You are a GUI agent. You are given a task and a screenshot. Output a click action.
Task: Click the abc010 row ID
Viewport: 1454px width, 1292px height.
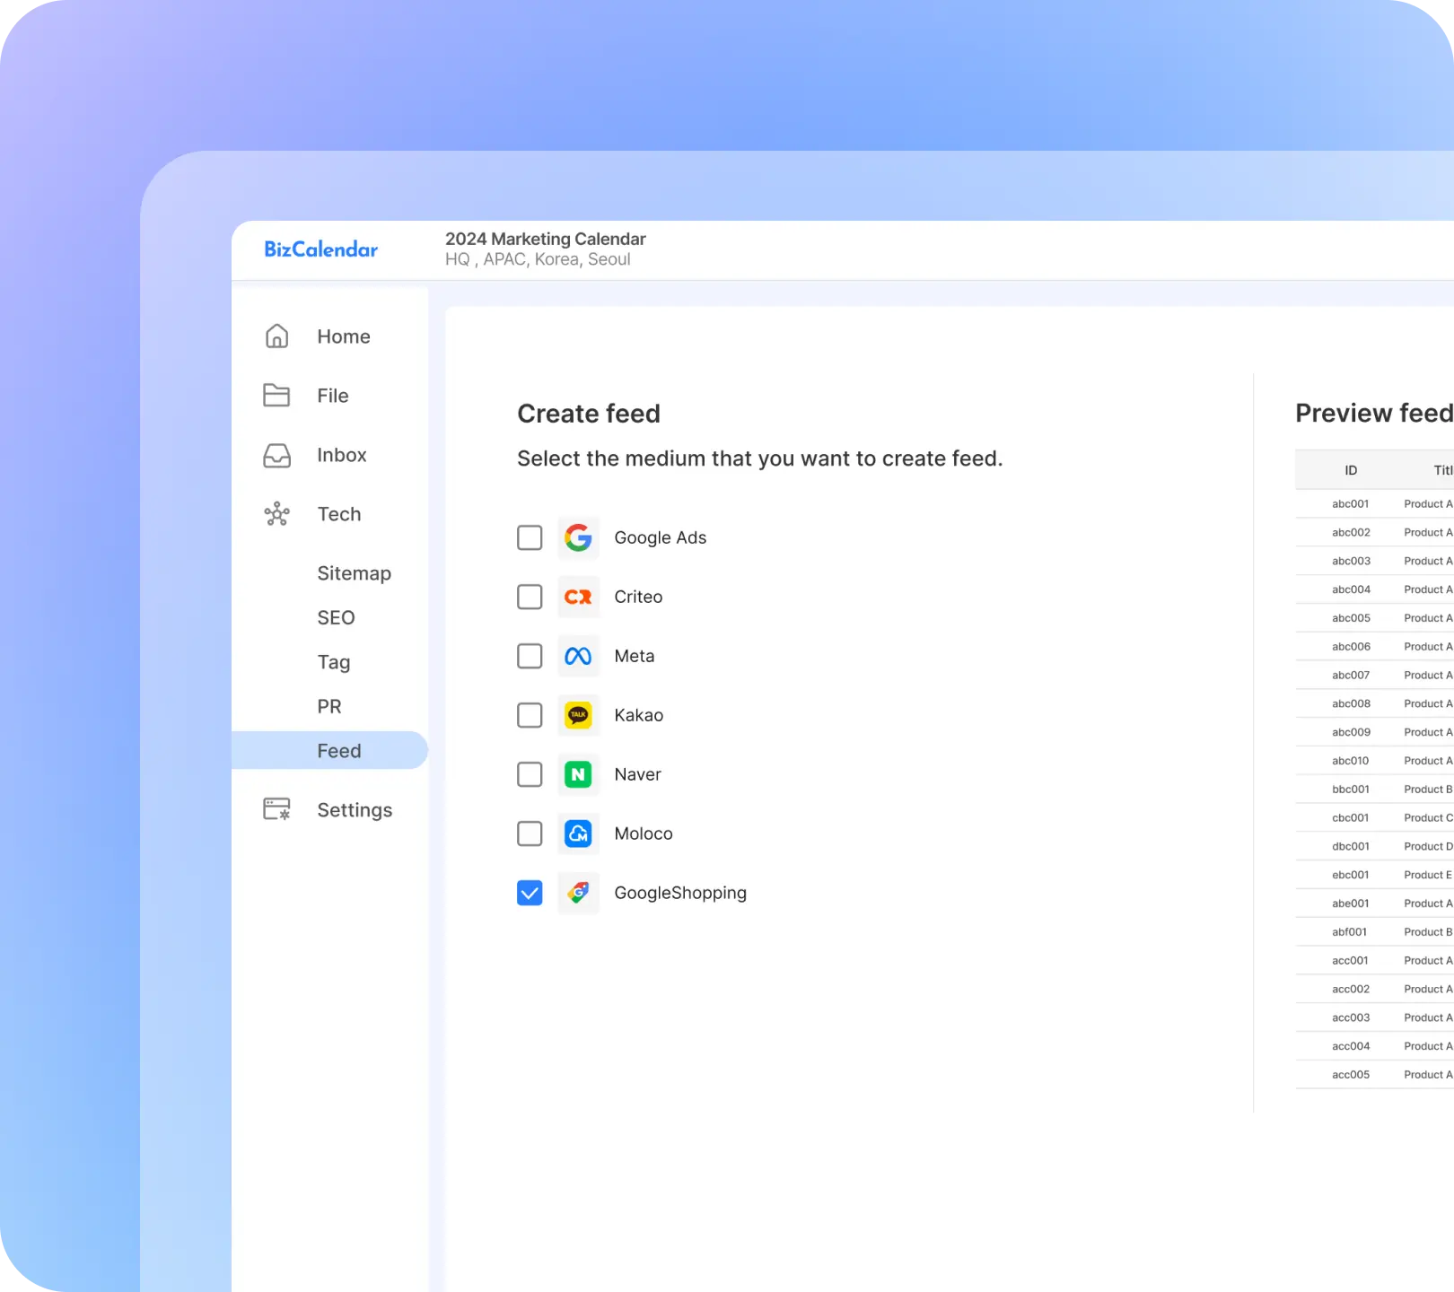click(x=1351, y=761)
